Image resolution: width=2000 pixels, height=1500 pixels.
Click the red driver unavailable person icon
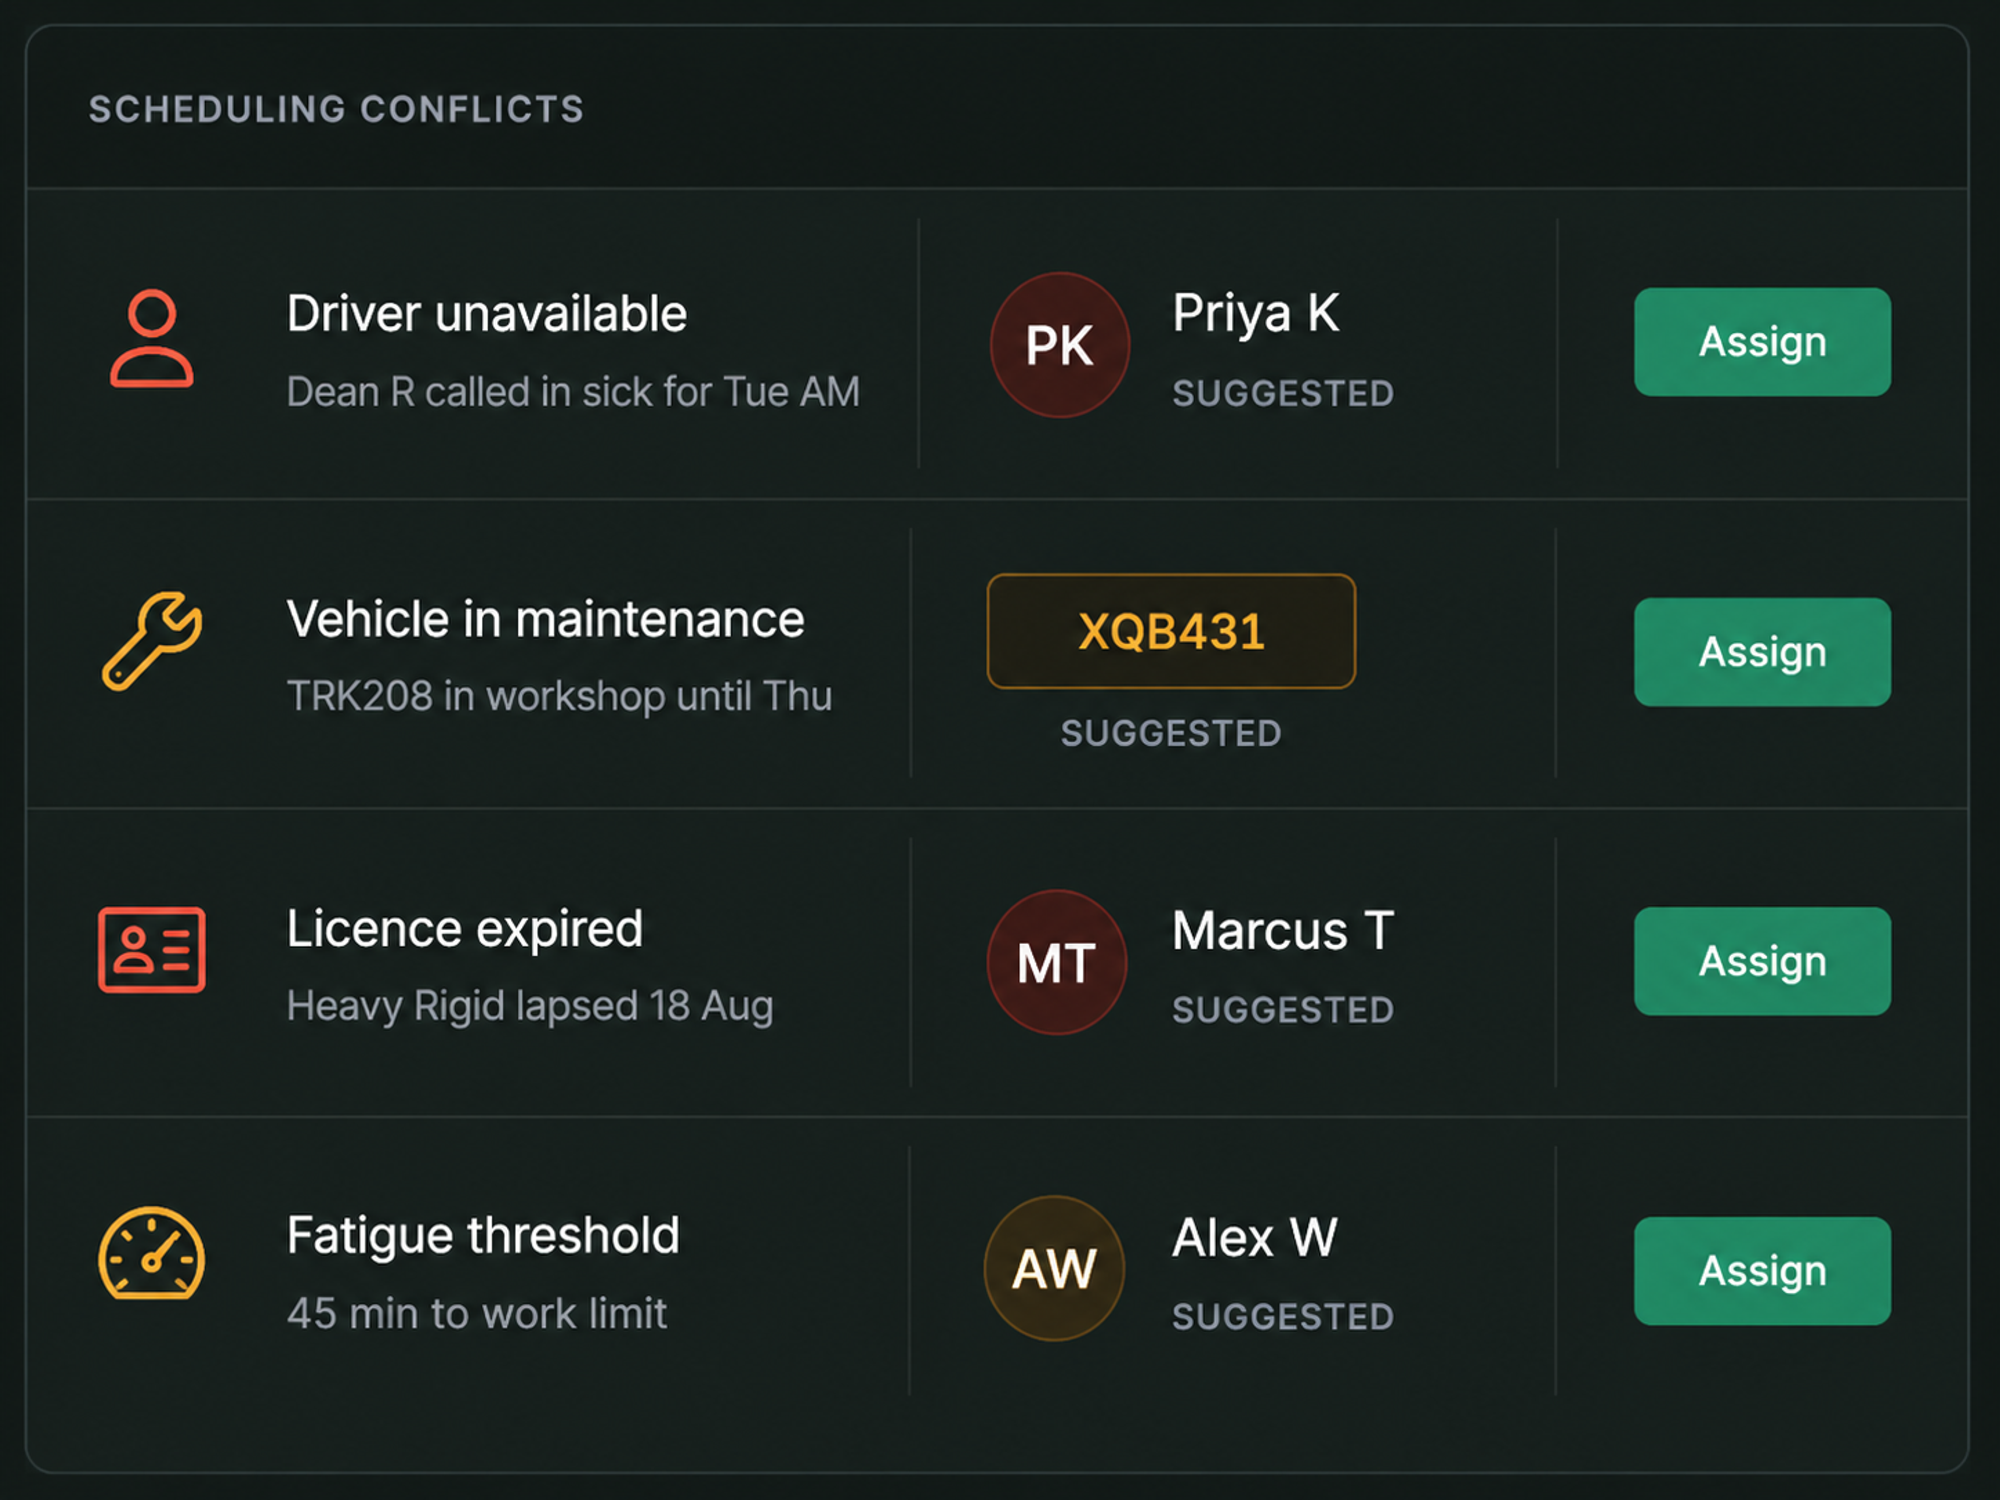(152, 339)
